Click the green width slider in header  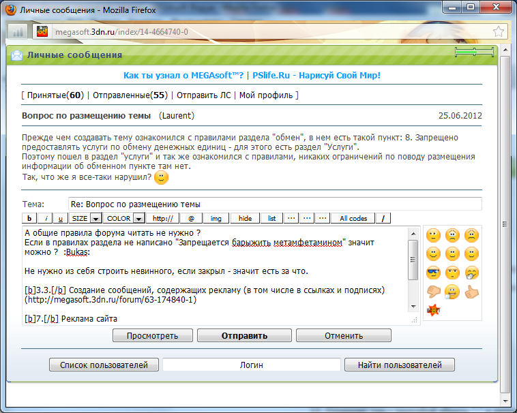tap(474, 52)
